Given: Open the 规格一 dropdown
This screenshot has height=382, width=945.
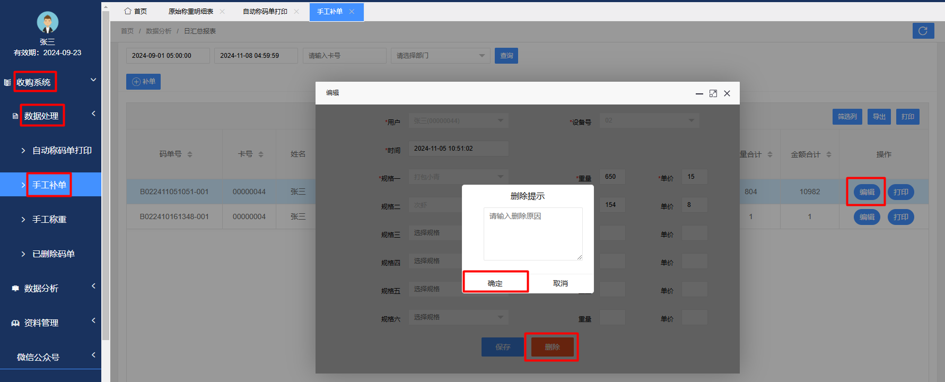Looking at the screenshot, I should [x=458, y=177].
